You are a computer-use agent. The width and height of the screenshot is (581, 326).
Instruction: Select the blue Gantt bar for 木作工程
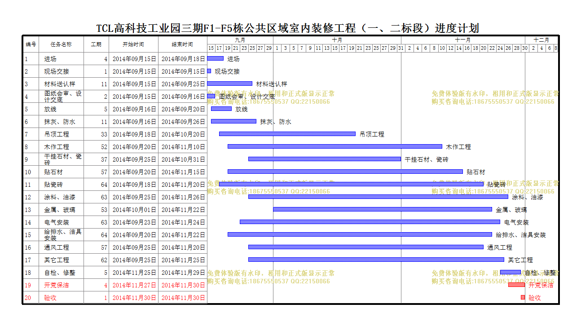[335, 146]
